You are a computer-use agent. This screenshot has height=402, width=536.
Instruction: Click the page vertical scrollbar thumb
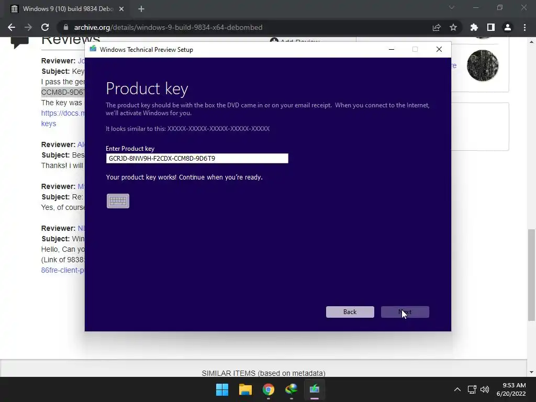pos(531,275)
